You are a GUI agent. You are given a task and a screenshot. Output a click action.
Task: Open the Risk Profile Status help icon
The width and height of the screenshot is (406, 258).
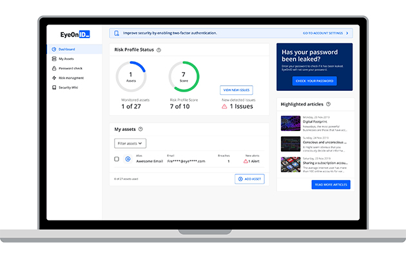pyautogui.click(x=159, y=50)
